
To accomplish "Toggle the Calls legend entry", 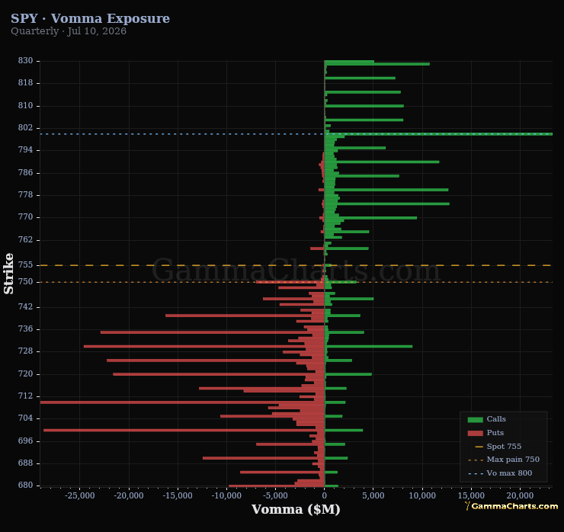I will [x=486, y=419].
